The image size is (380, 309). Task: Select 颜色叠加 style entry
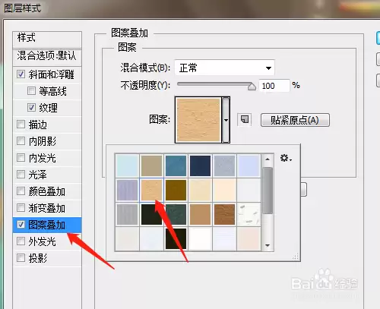pyautogui.click(x=47, y=191)
